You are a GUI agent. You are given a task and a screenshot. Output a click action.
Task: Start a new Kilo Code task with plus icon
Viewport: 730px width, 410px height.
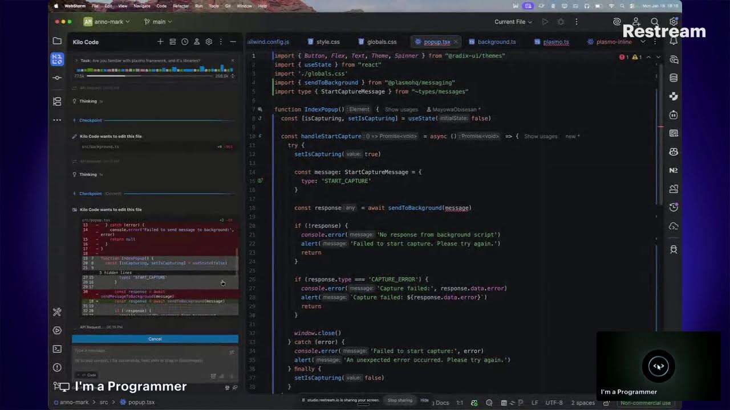tap(160, 42)
